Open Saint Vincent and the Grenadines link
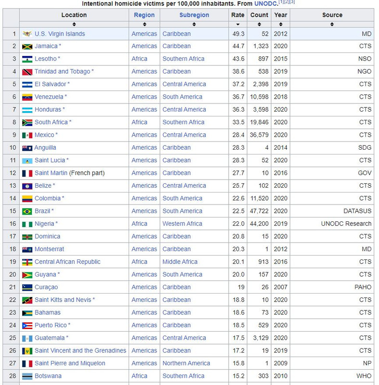The height and width of the screenshot is (385, 379). pos(80,351)
